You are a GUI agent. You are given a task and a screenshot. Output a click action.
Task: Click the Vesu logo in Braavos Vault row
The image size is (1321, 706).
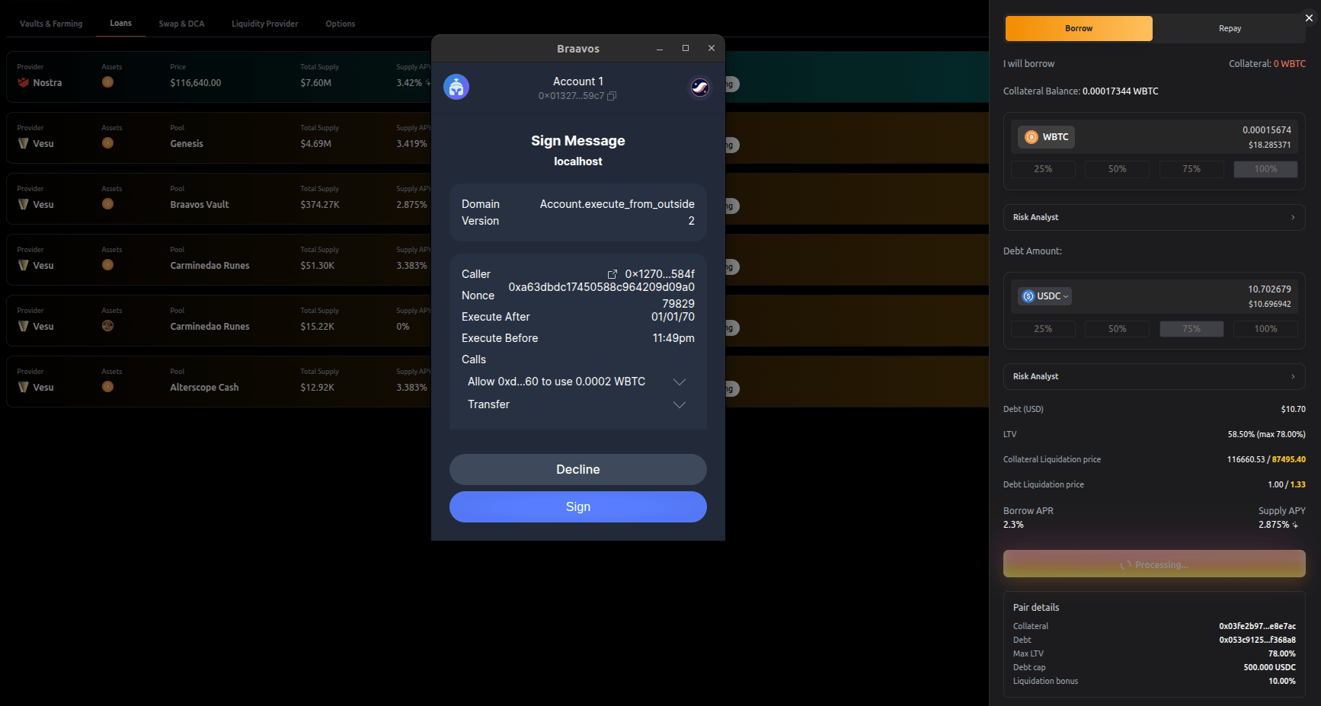click(x=23, y=204)
